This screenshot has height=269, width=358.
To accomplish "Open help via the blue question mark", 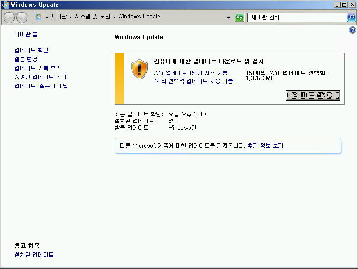I will pyautogui.click(x=352, y=30).
